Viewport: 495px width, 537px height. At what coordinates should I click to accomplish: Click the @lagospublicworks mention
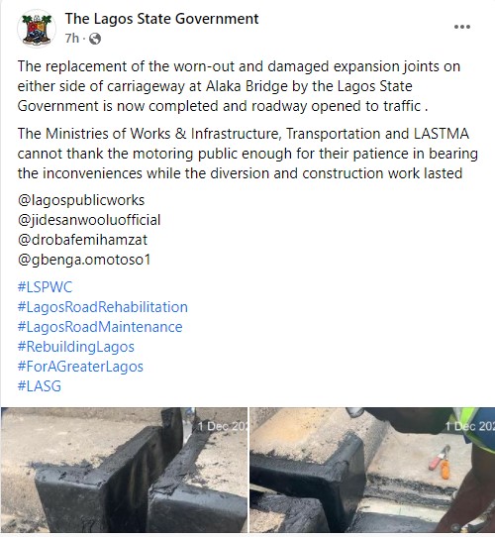tap(81, 200)
